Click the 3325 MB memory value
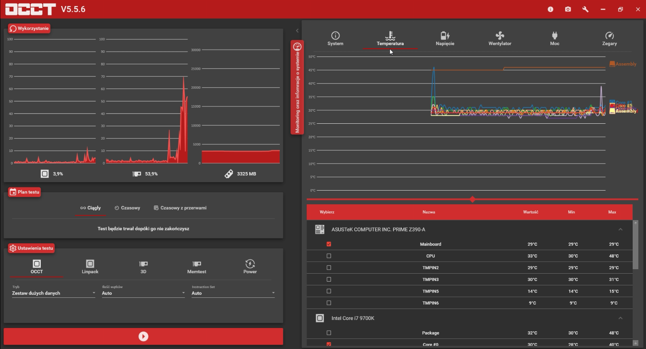 tap(247, 174)
